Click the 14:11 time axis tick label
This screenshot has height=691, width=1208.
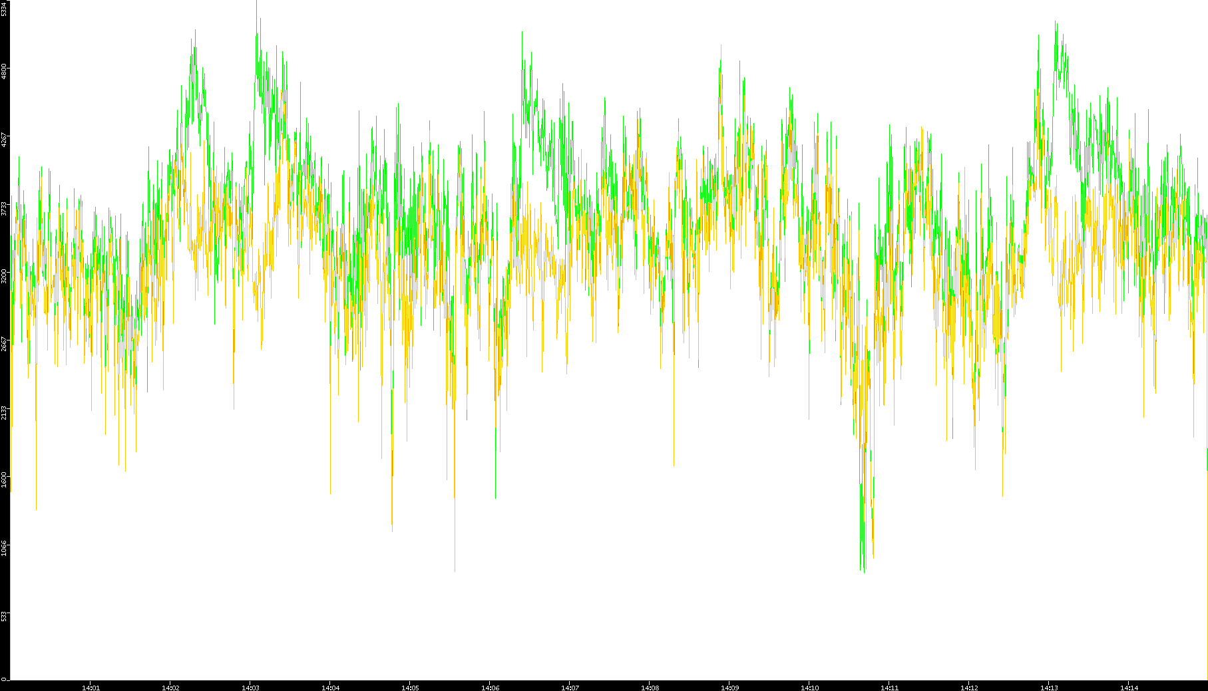pyautogui.click(x=889, y=688)
